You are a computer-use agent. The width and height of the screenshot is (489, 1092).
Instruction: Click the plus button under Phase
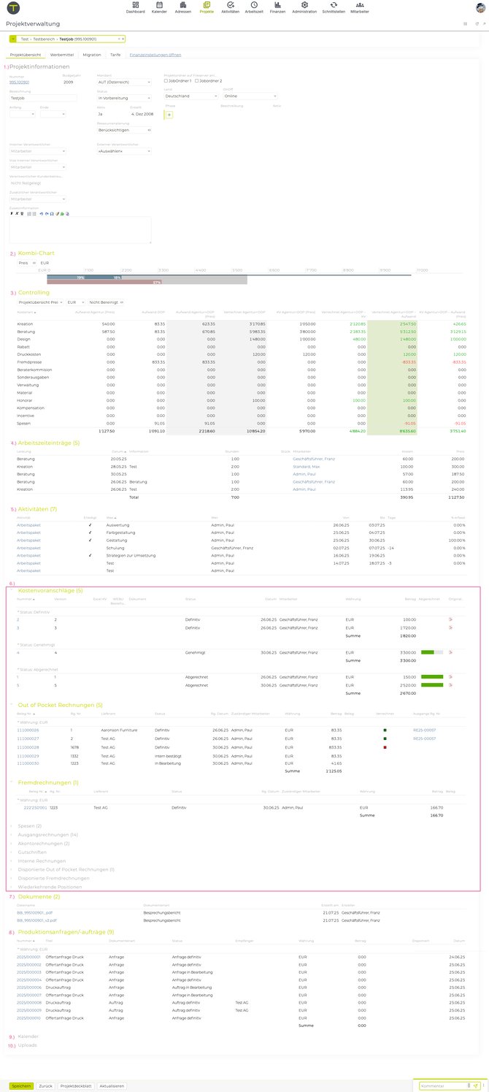(169, 115)
